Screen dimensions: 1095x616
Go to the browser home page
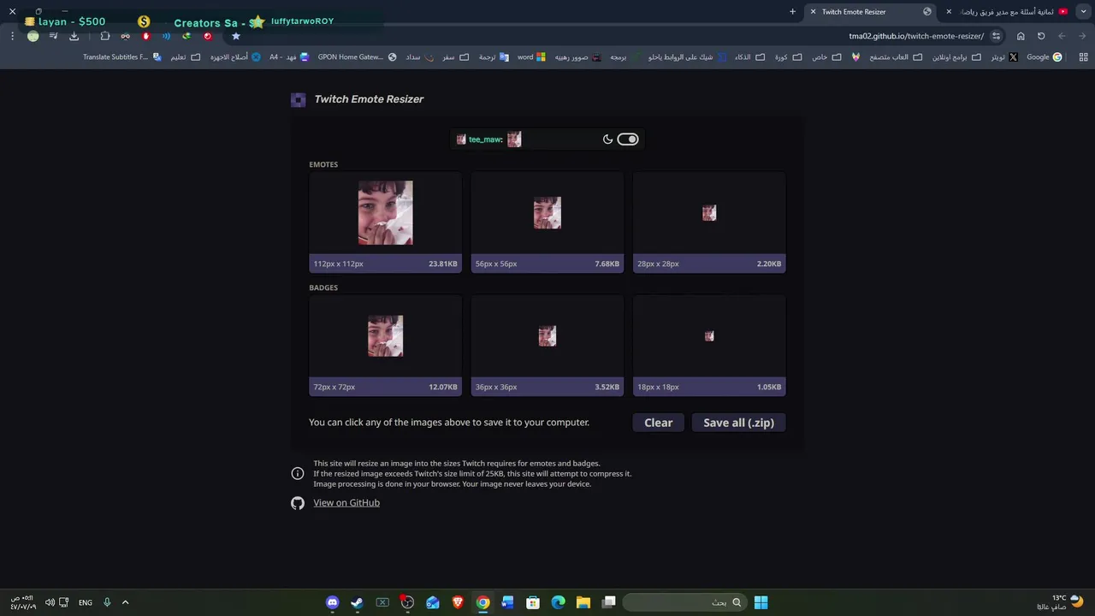[x=1021, y=36]
